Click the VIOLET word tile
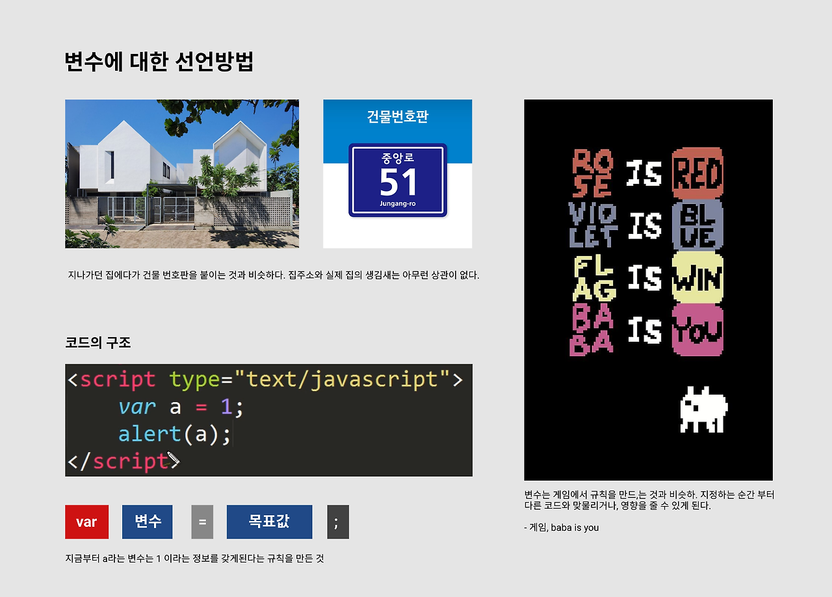Viewport: 832px width, 597px height. click(x=592, y=225)
